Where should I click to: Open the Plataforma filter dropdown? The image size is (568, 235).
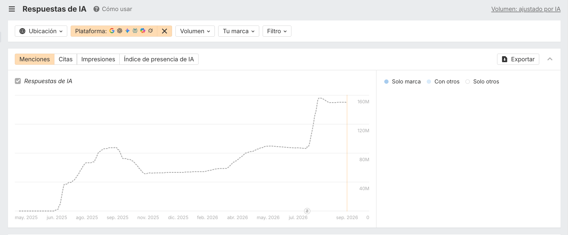pyautogui.click(x=114, y=31)
